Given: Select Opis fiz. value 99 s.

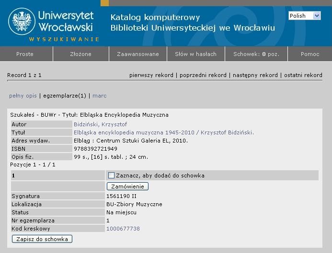Looking at the screenshot, I should [x=80, y=157].
